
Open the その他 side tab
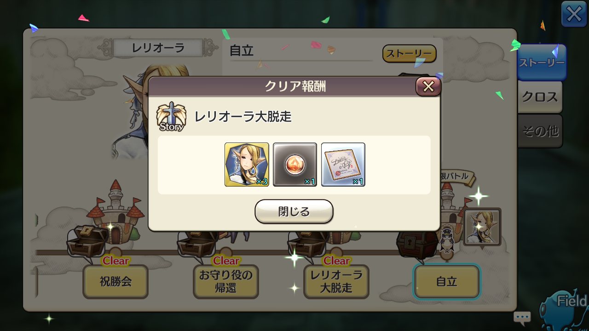[x=540, y=131]
